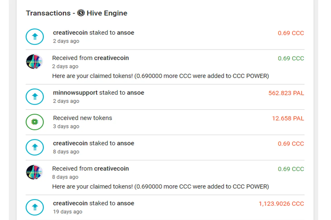
Task: Click the 562.823 PAL amount
Action: (x=286, y=93)
